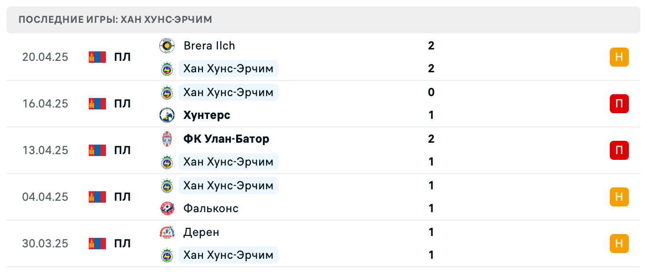647x274 pixels.
Task: Open Хунтерс team page link
Action: click(207, 115)
